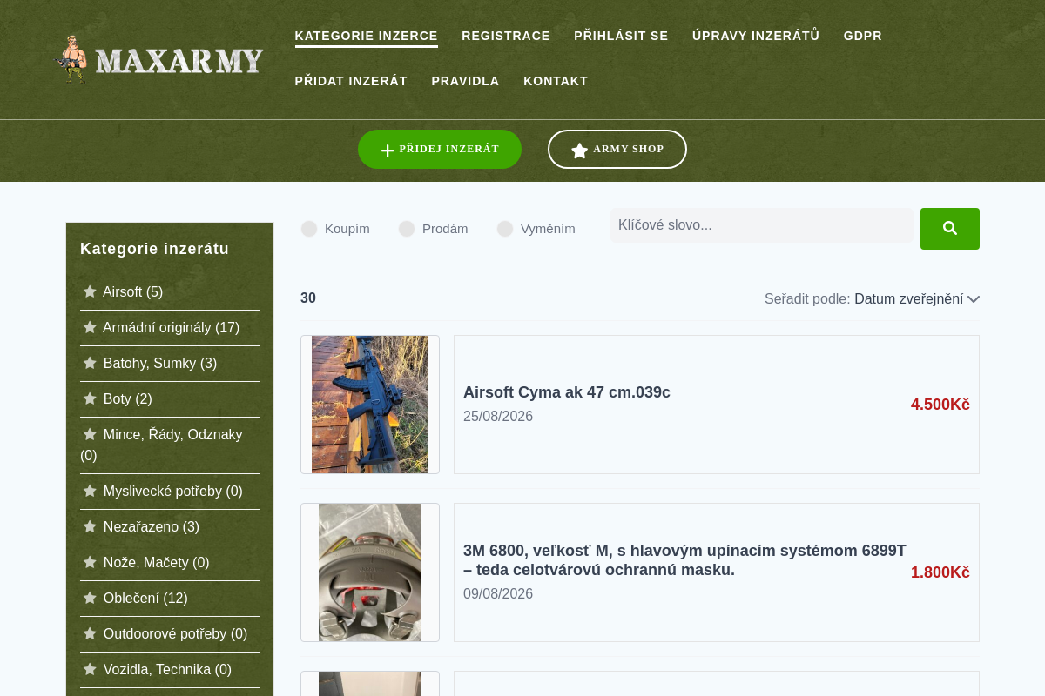Open Úpravy inzerátů menu item
The width and height of the screenshot is (1045, 696).
point(756,36)
